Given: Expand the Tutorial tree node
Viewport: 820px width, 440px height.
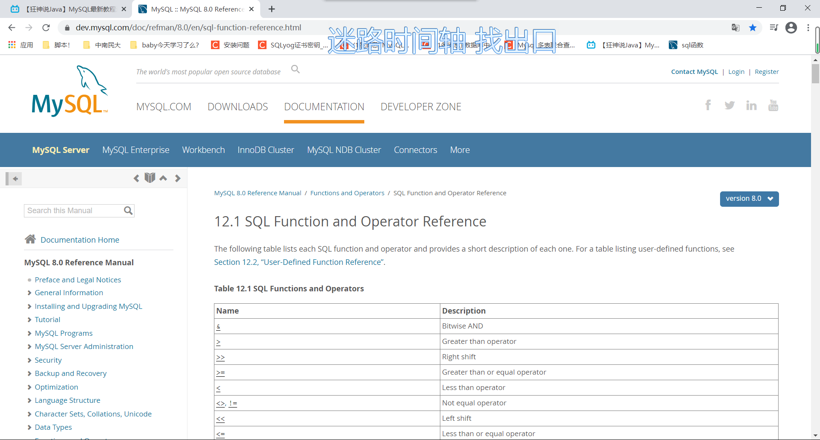Looking at the screenshot, I should click(x=29, y=320).
